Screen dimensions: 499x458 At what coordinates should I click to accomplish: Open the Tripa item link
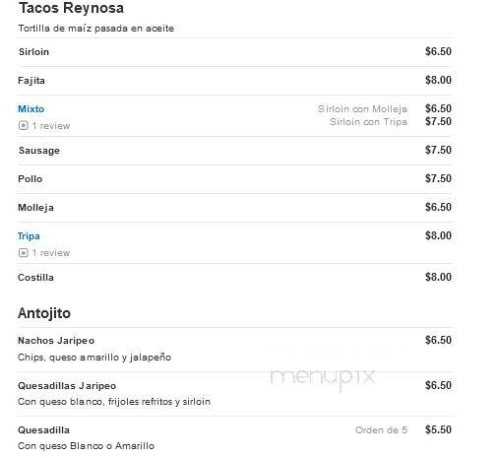[x=29, y=235]
